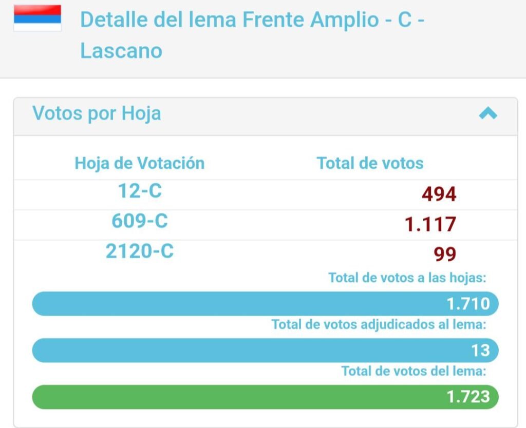Click the Total de votos a las hojas label
Screen dimensions: 526x428
point(407,278)
